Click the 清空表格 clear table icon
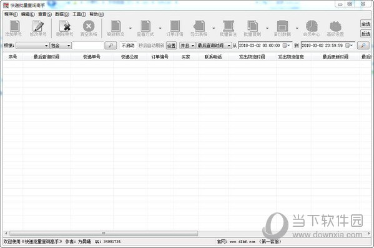Viewport: 374px width, 248px height. tap(89, 26)
